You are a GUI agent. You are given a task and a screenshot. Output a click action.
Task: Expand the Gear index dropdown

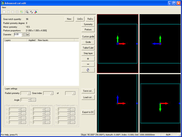(x=48, y=93)
